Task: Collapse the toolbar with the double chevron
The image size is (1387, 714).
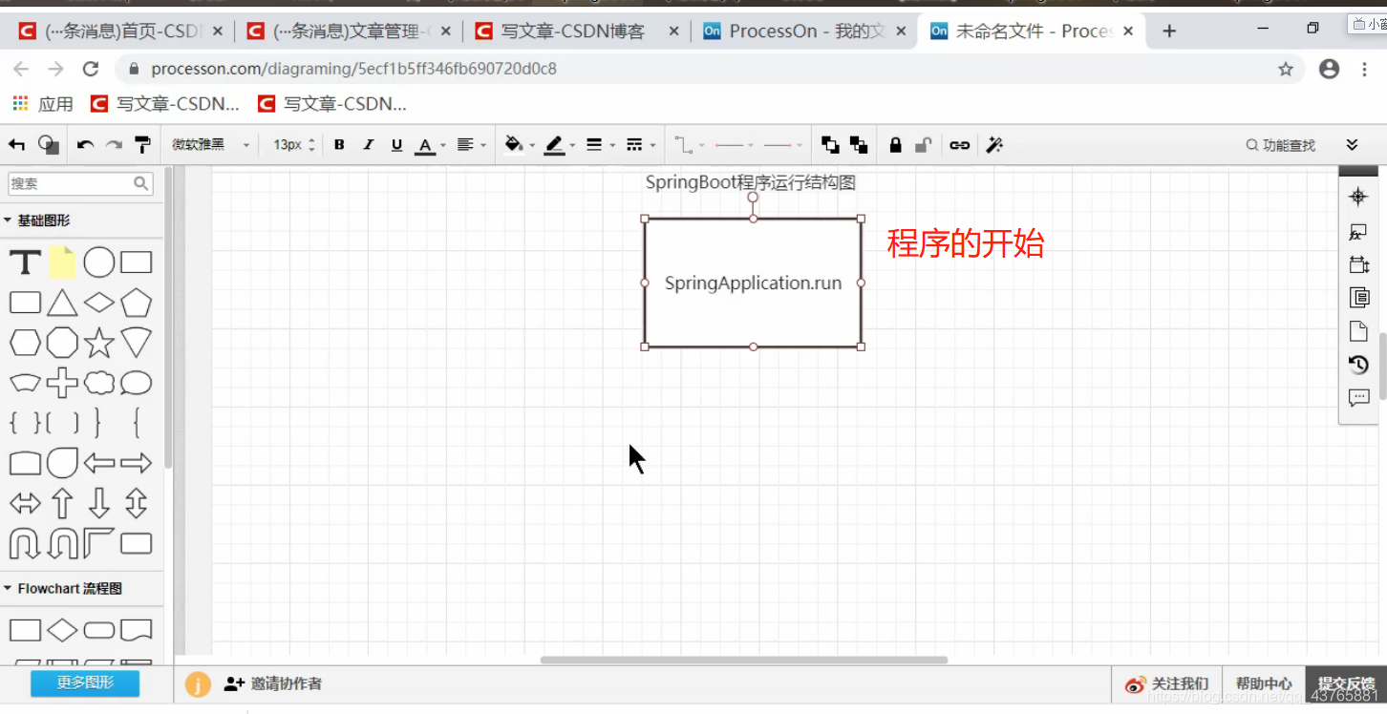Action: [1351, 144]
